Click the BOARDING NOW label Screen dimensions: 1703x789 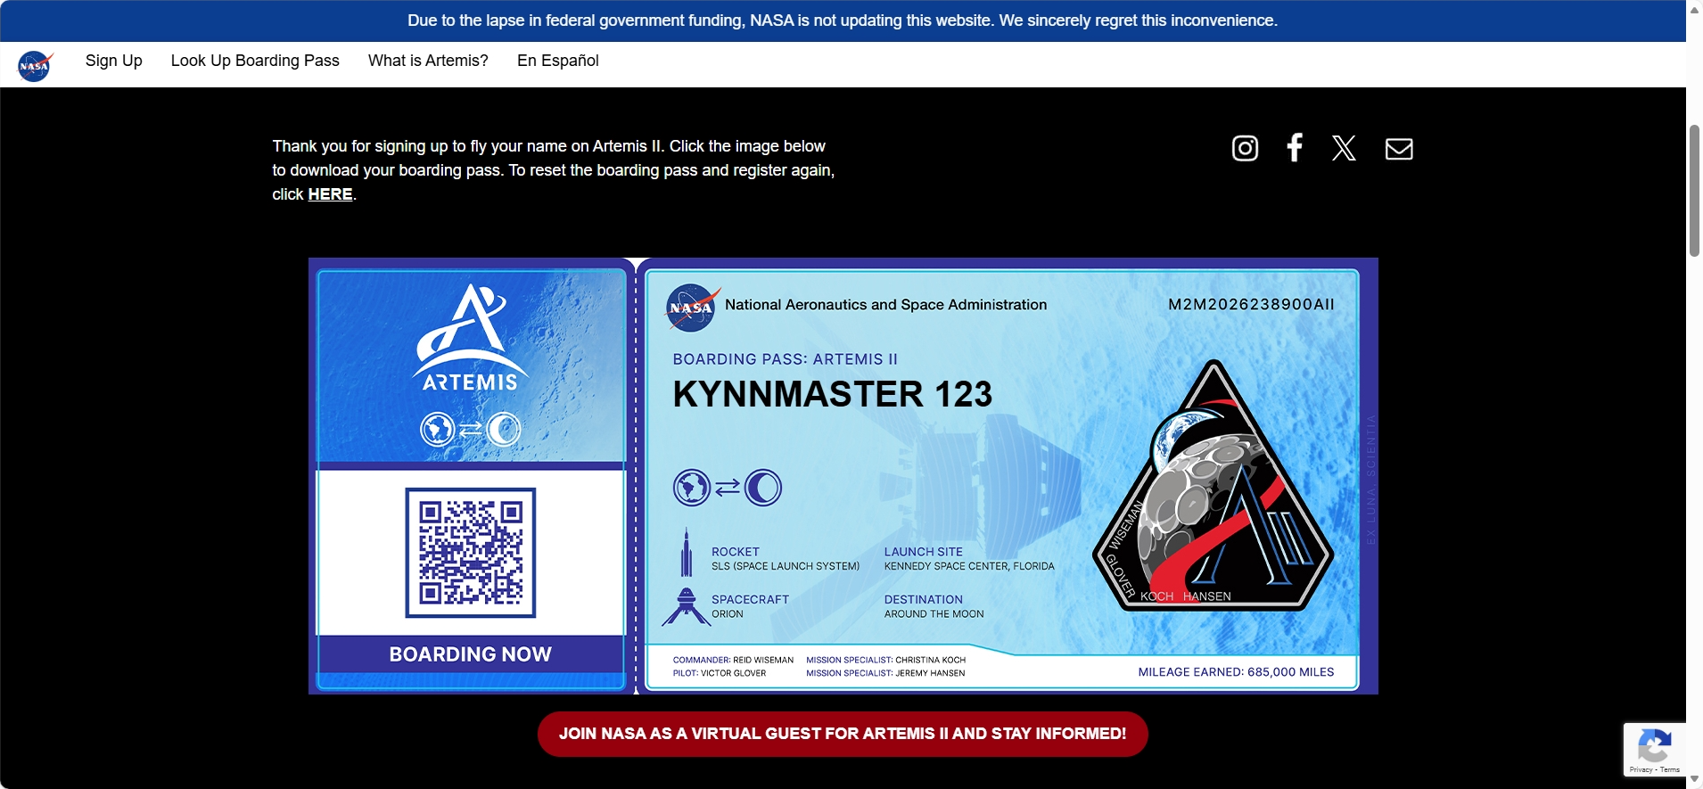[470, 654]
